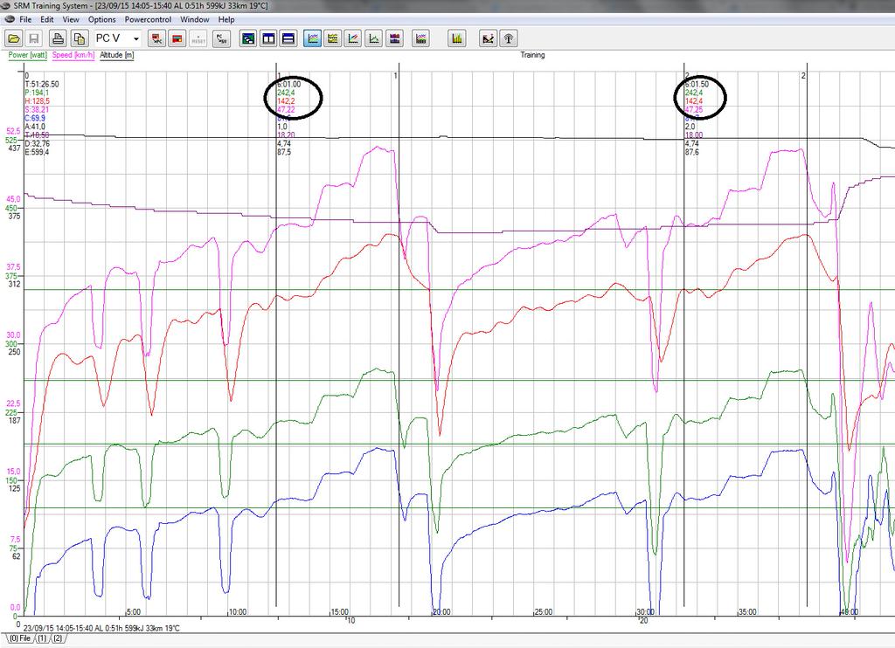Click the 35:00 time axis label

[748, 612]
